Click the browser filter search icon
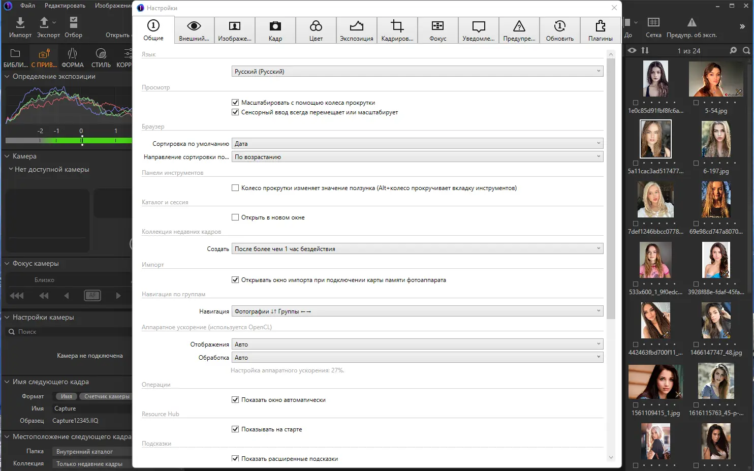The image size is (754, 471). 733,50
